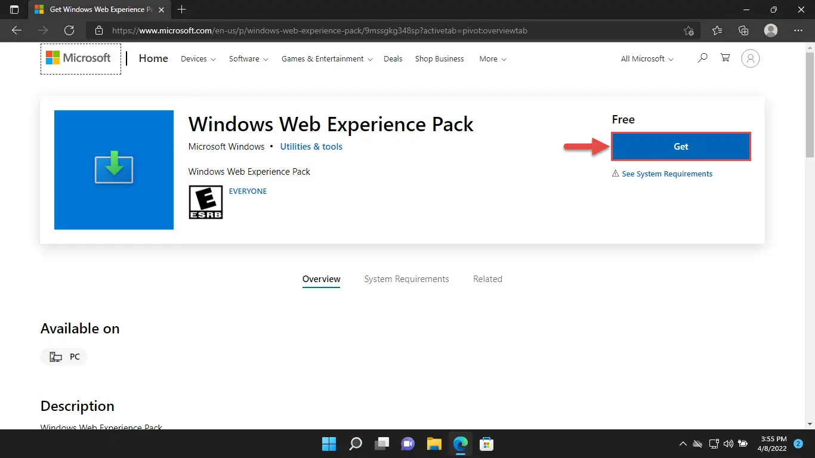Expand the More dropdown menu
Screen dimensions: 815x458
click(x=493, y=59)
